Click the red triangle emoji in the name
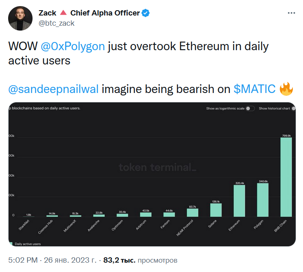This screenshot has width=303, height=272. [65, 13]
